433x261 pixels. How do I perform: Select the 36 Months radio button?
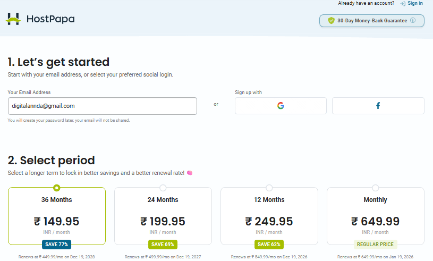pyautogui.click(x=57, y=188)
